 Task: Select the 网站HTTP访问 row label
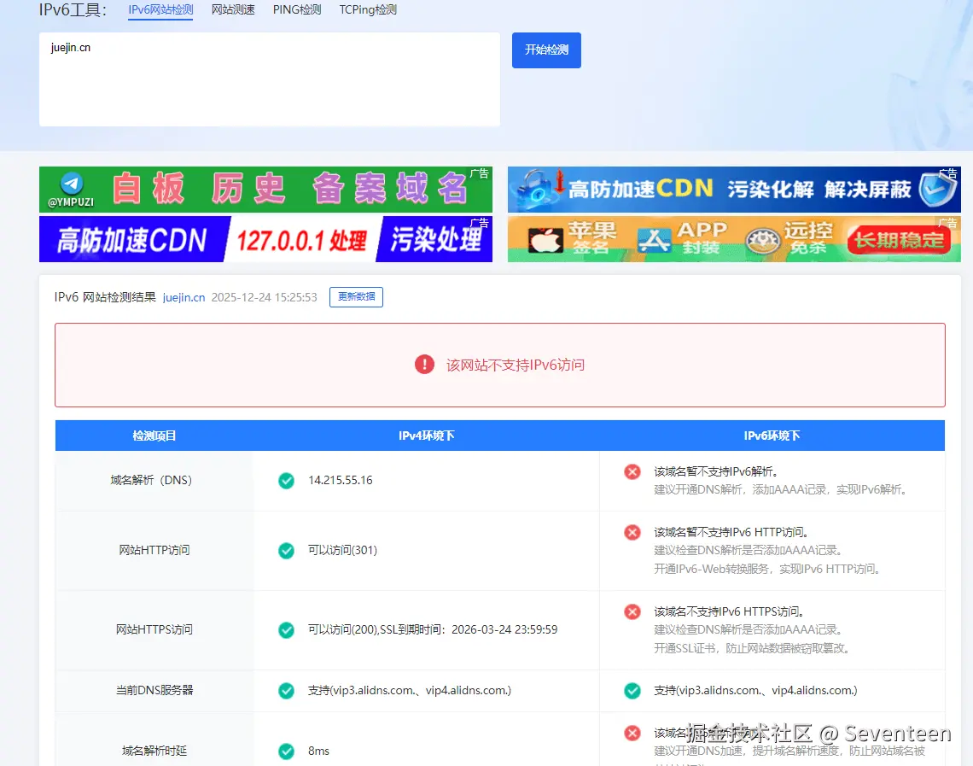154,551
